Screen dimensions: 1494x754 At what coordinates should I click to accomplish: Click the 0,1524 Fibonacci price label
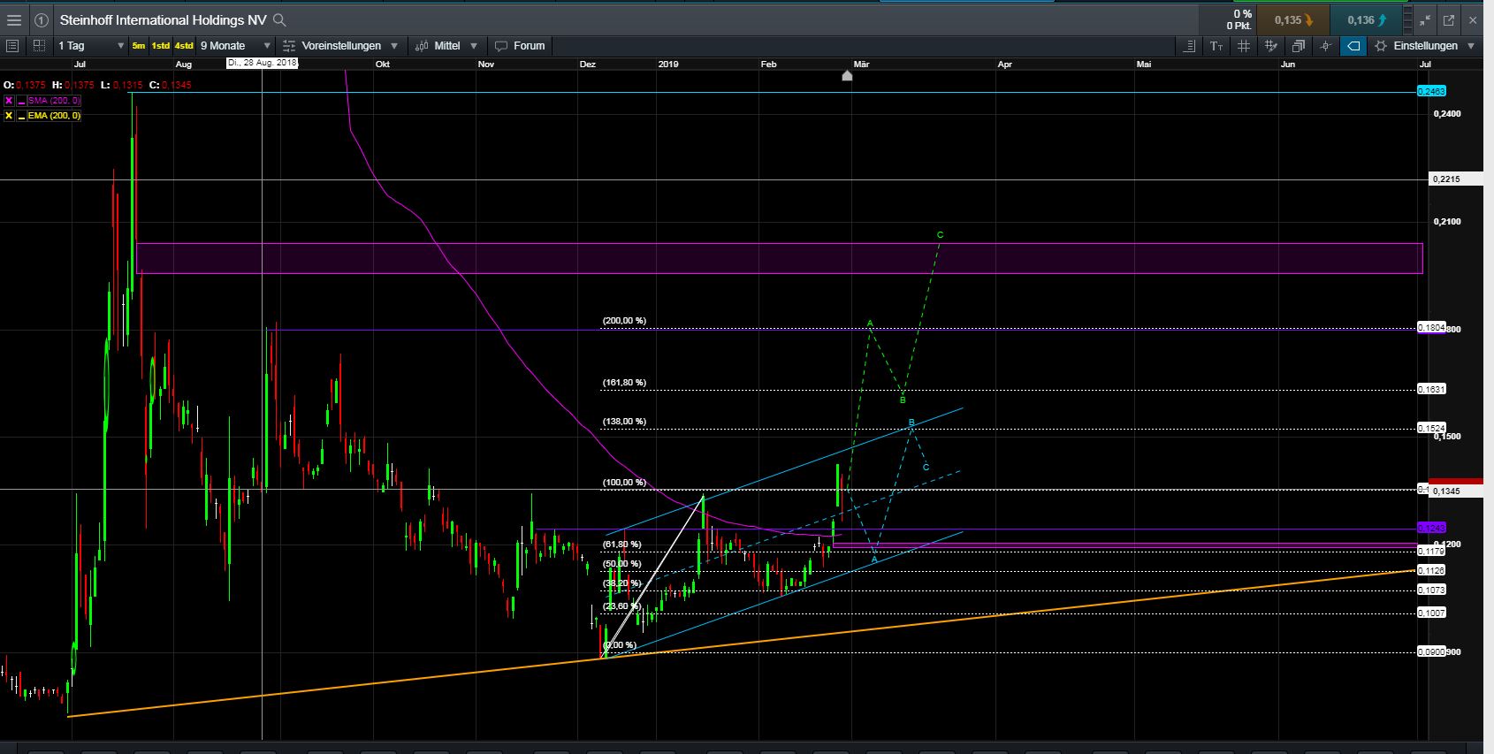click(x=1431, y=429)
